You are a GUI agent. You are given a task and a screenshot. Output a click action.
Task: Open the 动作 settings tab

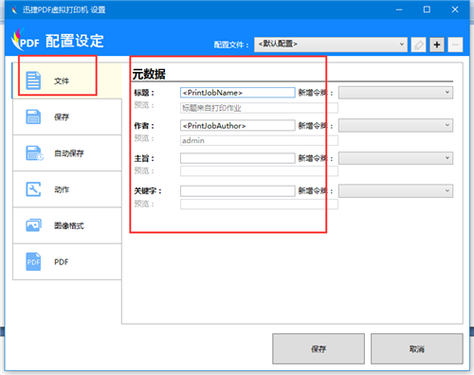tap(67, 189)
